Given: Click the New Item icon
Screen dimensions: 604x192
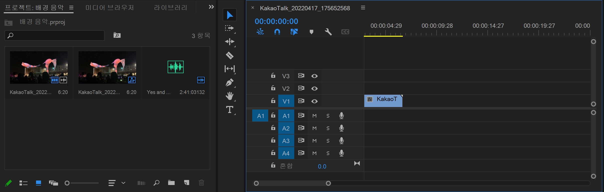Looking at the screenshot, I should (x=186, y=183).
